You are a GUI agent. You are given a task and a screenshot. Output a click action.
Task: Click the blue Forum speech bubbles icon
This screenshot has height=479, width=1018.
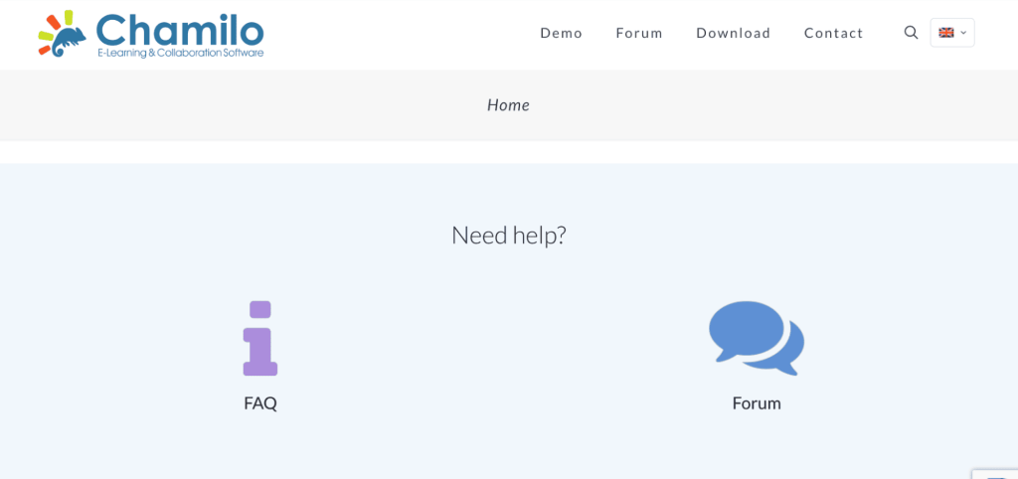coord(757,338)
